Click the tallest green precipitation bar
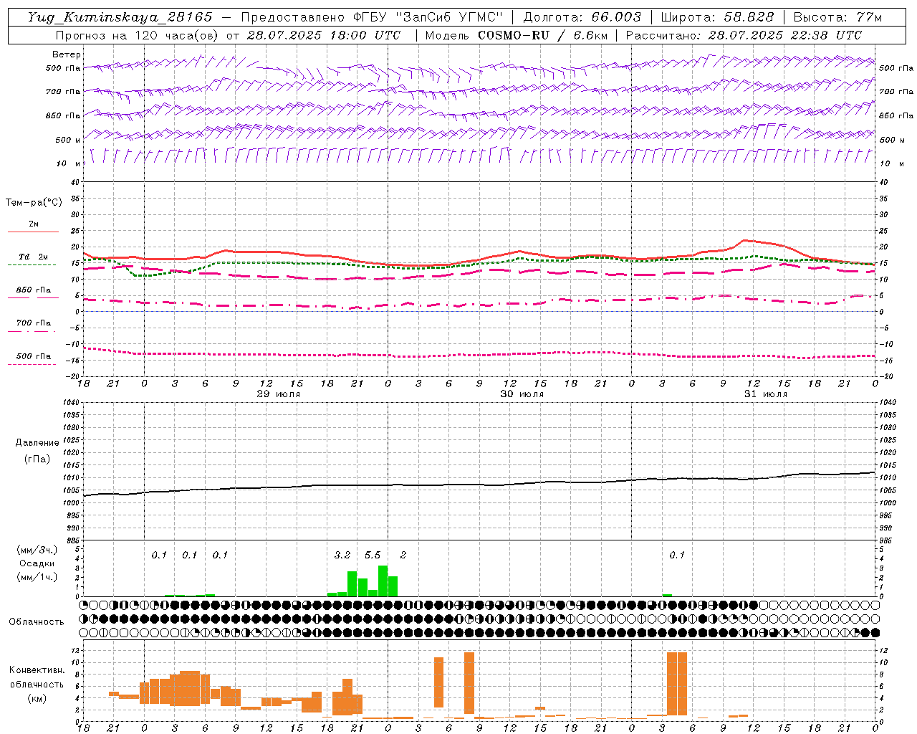This screenshot has width=917, height=734. pyautogui.click(x=383, y=581)
